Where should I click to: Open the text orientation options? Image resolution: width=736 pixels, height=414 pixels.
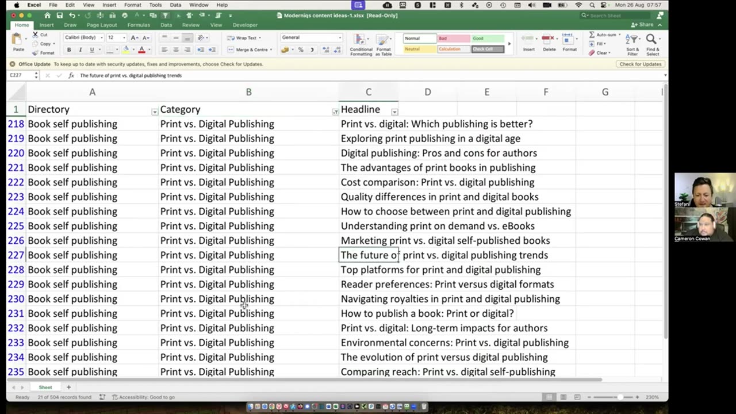pyautogui.click(x=202, y=38)
